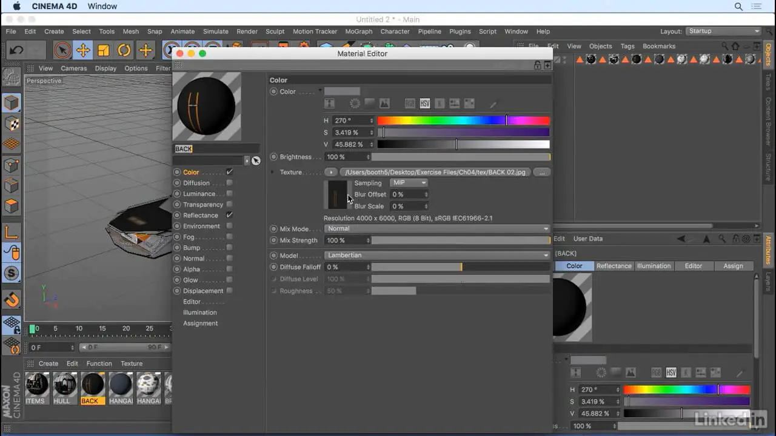Screen dimensions: 776x436
Task: Open the Sculpt menu
Action: pos(275,31)
